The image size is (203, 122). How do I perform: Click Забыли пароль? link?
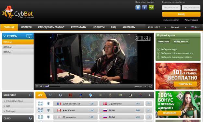click(x=171, y=20)
